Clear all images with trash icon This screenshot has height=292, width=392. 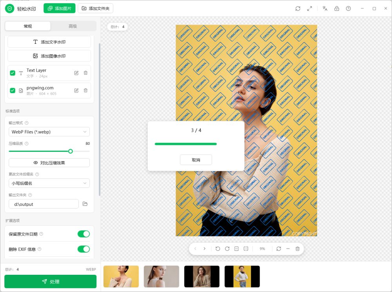298,249
